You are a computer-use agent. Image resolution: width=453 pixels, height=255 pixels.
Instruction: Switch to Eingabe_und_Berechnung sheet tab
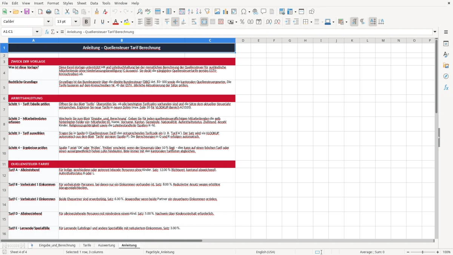click(57, 245)
